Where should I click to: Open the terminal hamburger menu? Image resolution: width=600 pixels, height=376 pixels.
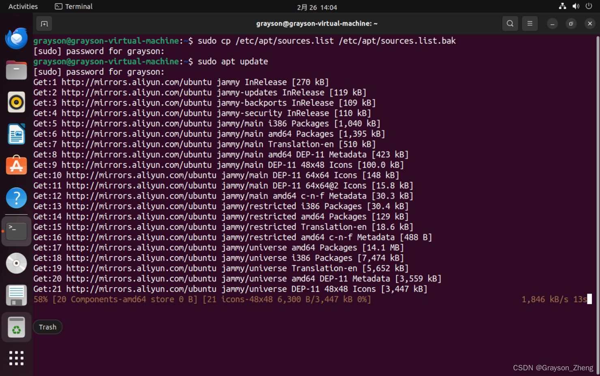coord(529,24)
